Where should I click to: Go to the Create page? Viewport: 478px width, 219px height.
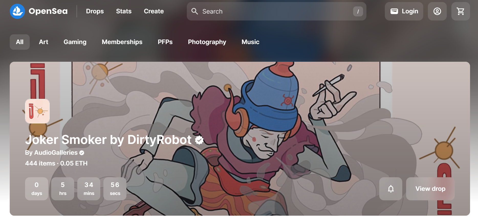click(x=154, y=11)
